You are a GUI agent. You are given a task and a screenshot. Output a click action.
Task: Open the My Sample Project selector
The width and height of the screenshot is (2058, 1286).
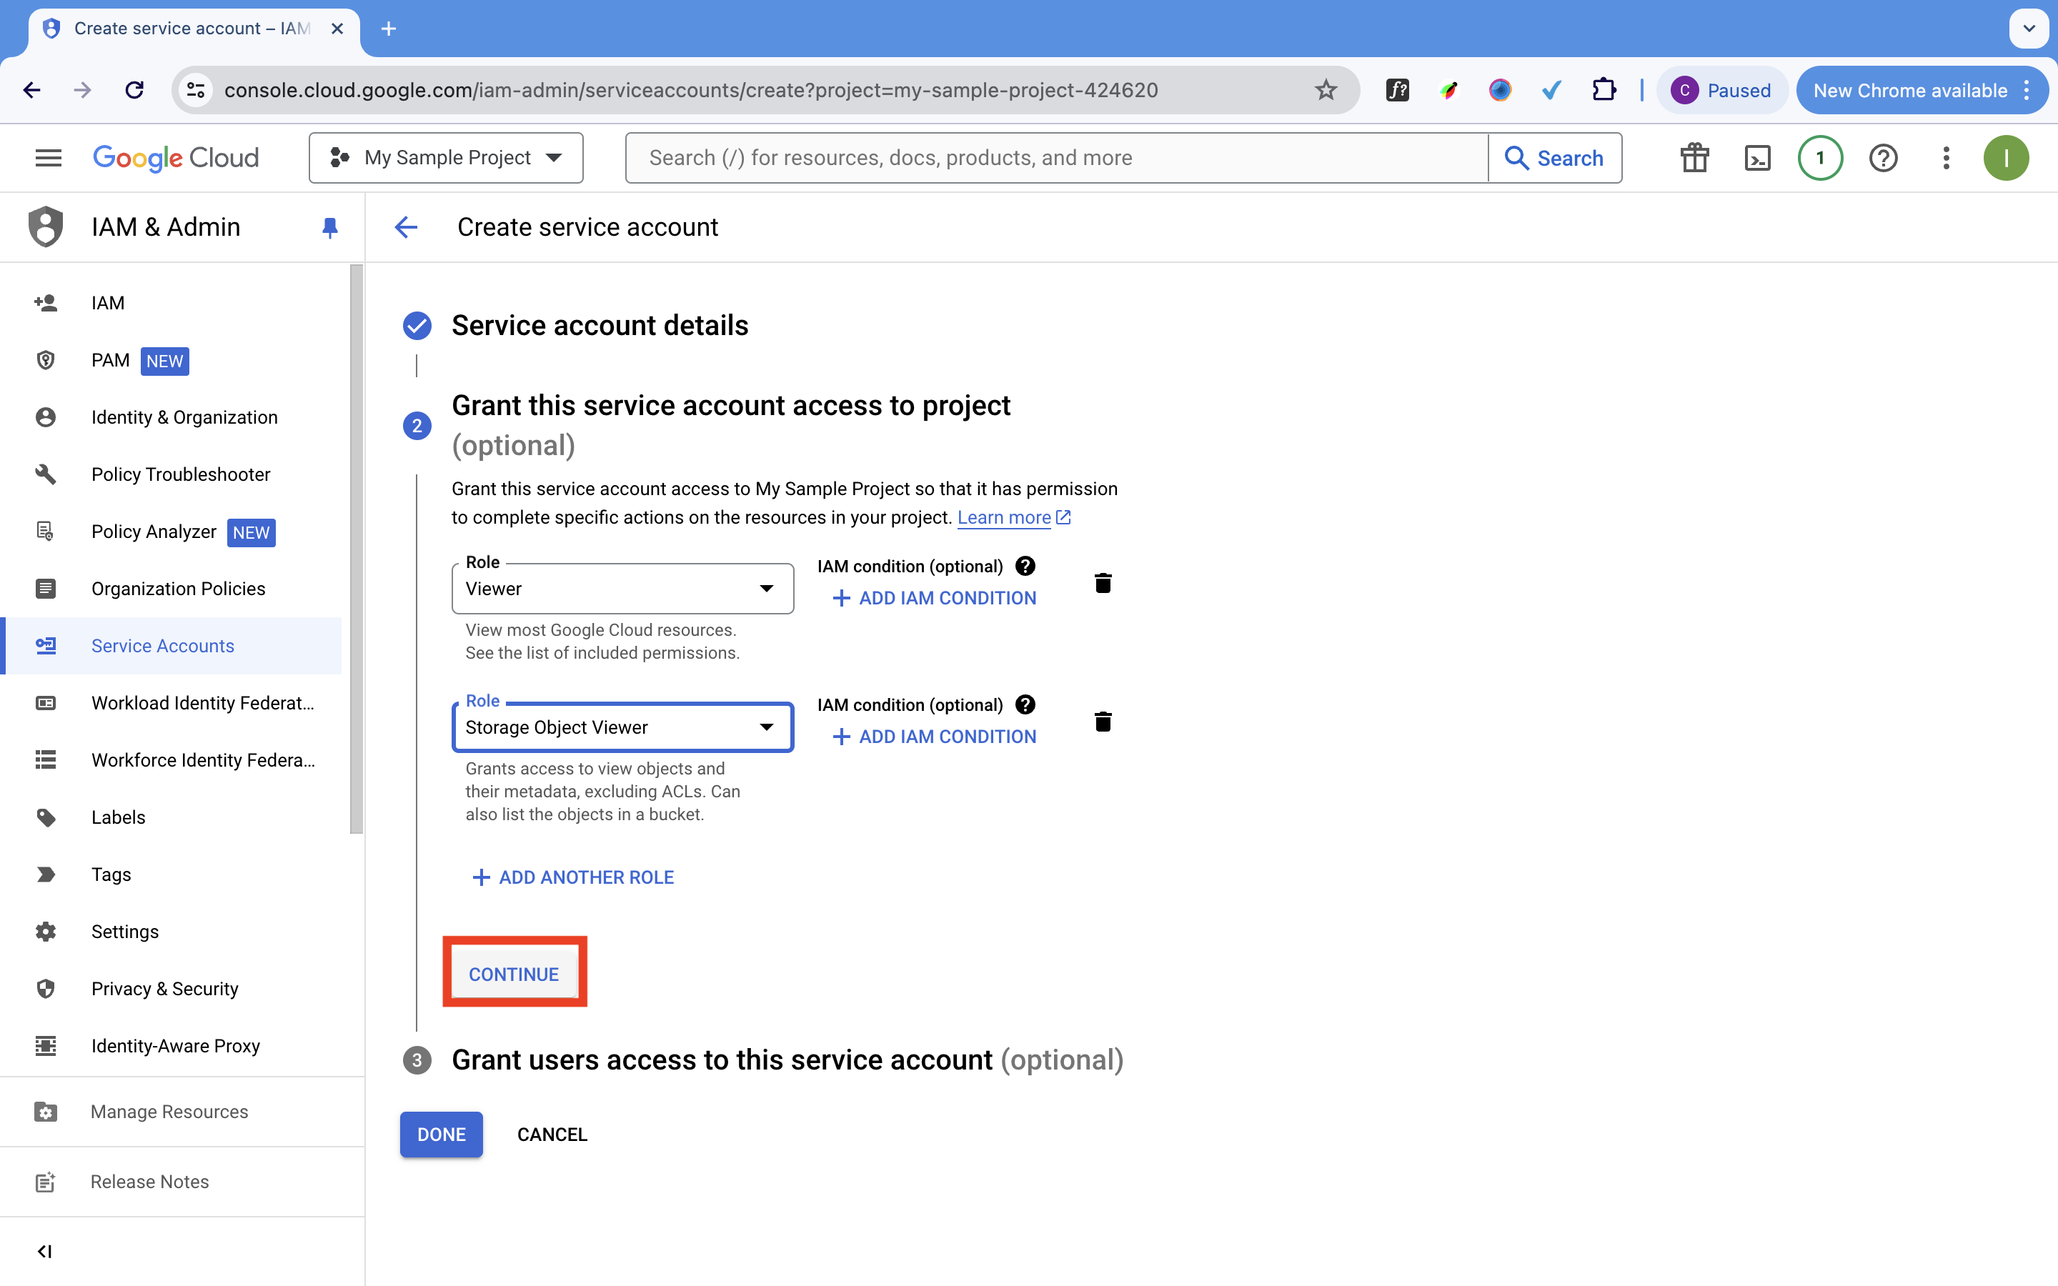click(x=446, y=157)
